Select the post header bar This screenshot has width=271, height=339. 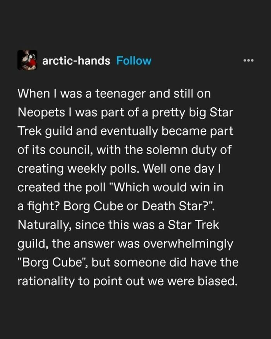click(135, 60)
